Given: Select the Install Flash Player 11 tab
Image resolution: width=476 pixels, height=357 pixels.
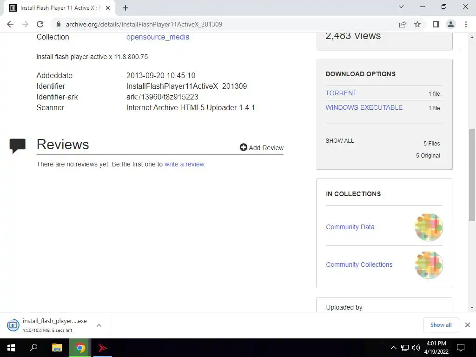Looking at the screenshot, I should pos(59,8).
